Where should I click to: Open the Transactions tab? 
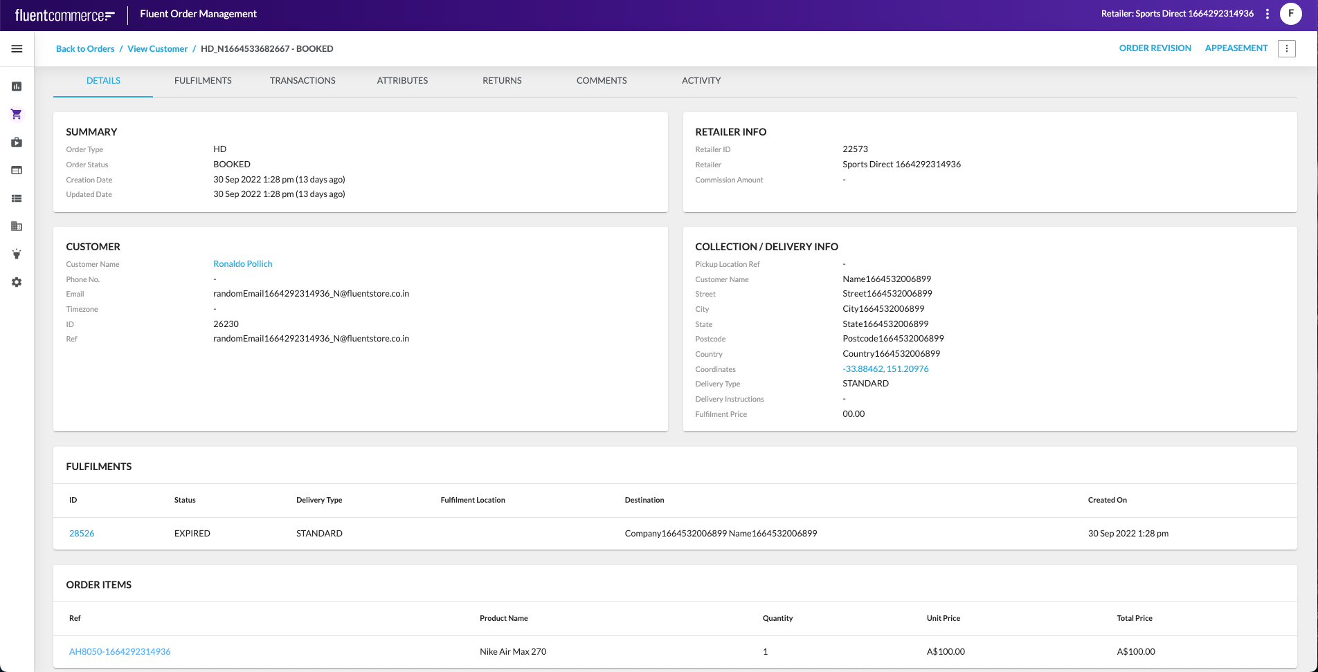(x=303, y=81)
